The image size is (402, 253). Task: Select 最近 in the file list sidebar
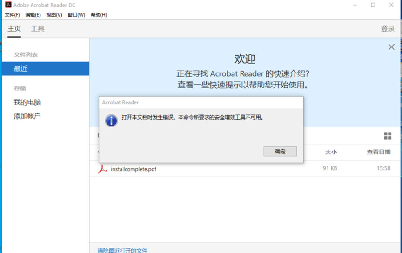click(46, 69)
